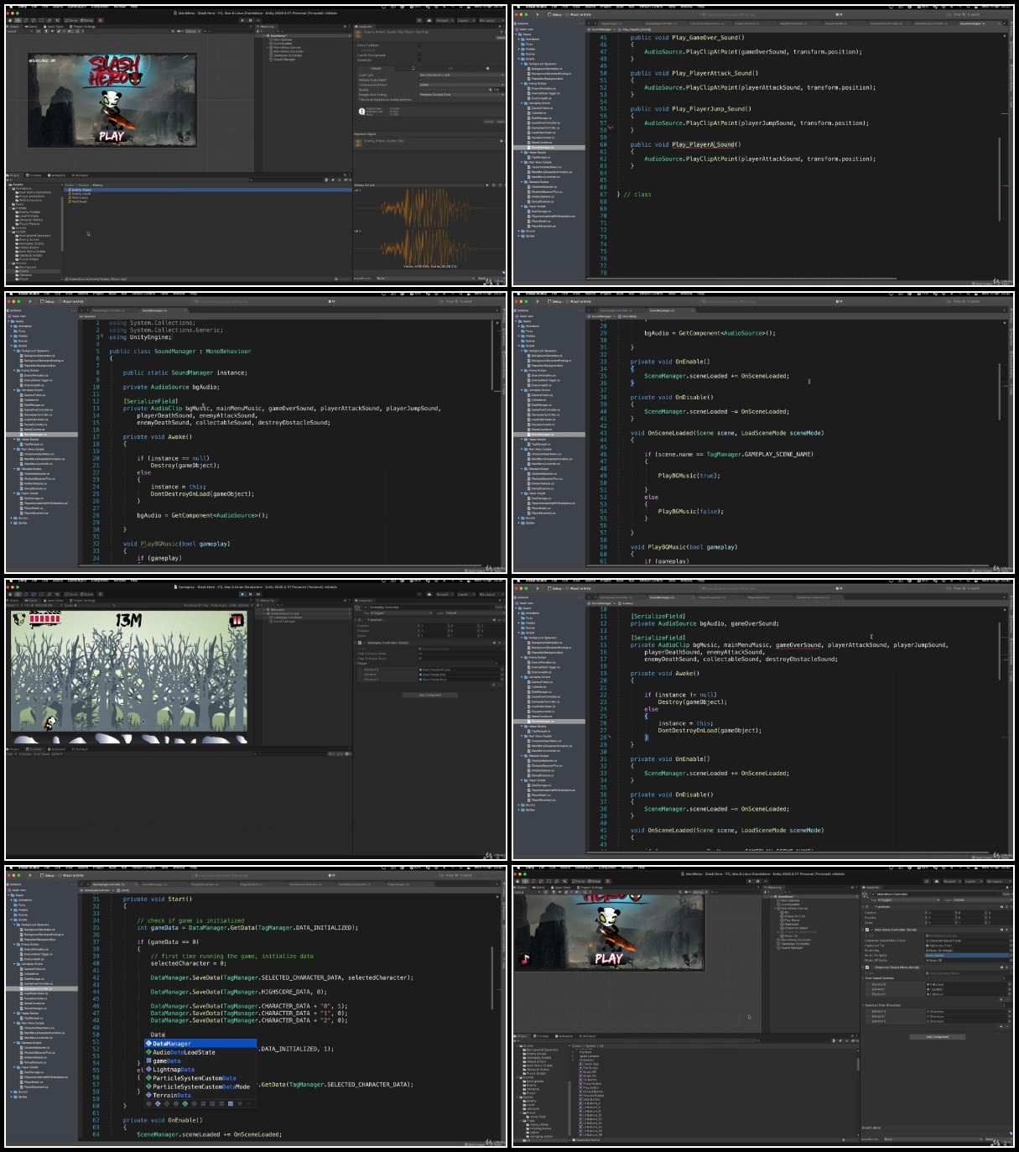
Task: Select Rect tool in the audio waveform Unity window
Action: [x=41, y=20]
